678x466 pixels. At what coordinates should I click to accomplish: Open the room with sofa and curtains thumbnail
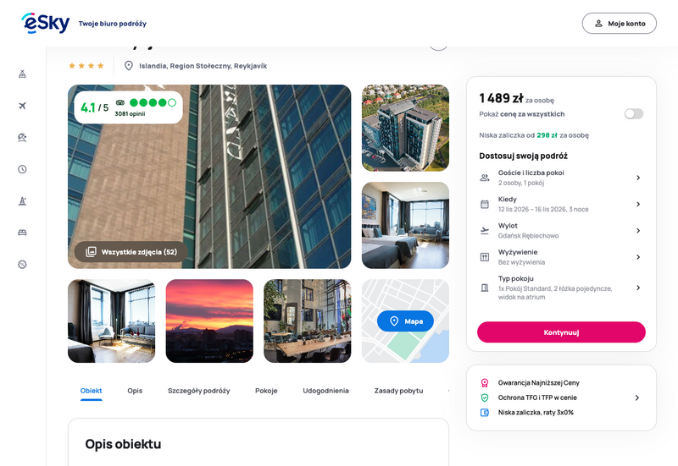(x=112, y=321)
